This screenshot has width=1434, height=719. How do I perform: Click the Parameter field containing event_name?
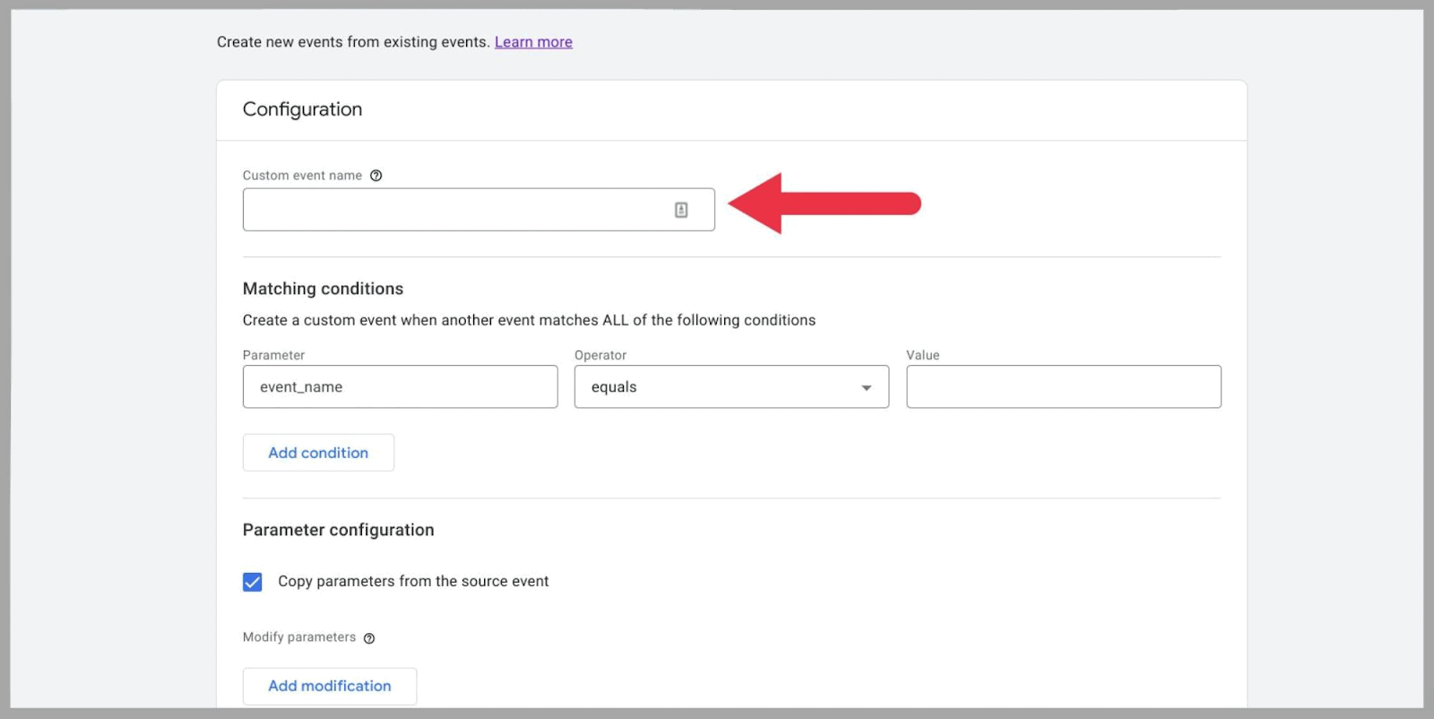point(400,387)
